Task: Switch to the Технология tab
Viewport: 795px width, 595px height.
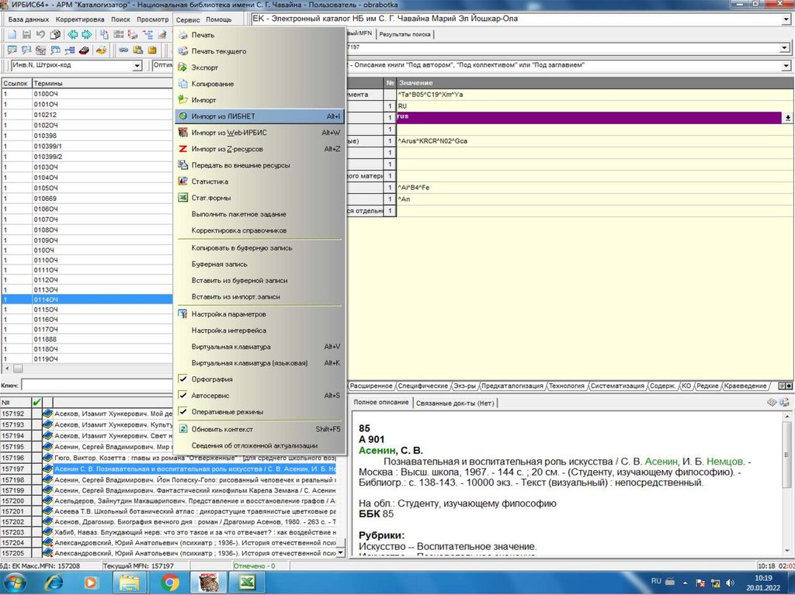Action: click(x=566, y=386)
